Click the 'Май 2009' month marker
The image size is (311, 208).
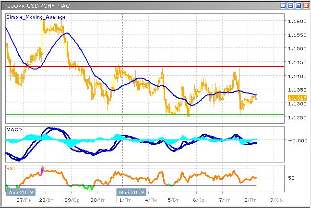(x=131, y=192)
